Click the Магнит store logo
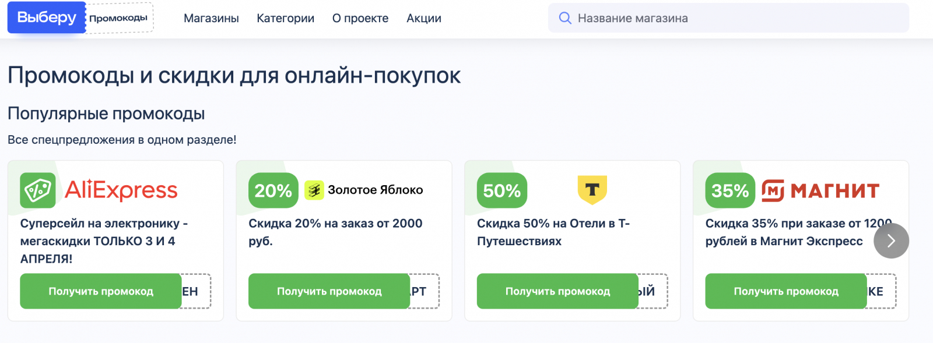Image resolution: width=933 pixels, height=343 pixels. coord(820,190)
